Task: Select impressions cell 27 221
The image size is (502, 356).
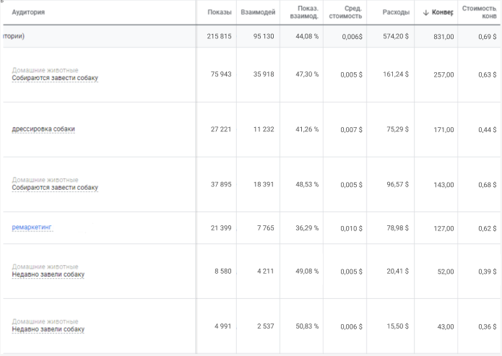Action: click(x=221, y=129)
